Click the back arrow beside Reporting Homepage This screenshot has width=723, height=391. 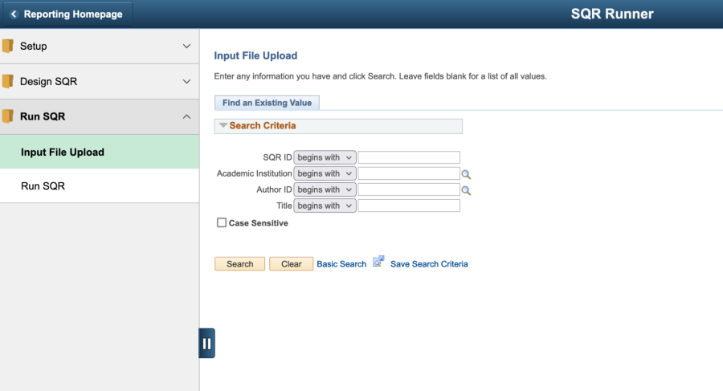click(14, 14)
